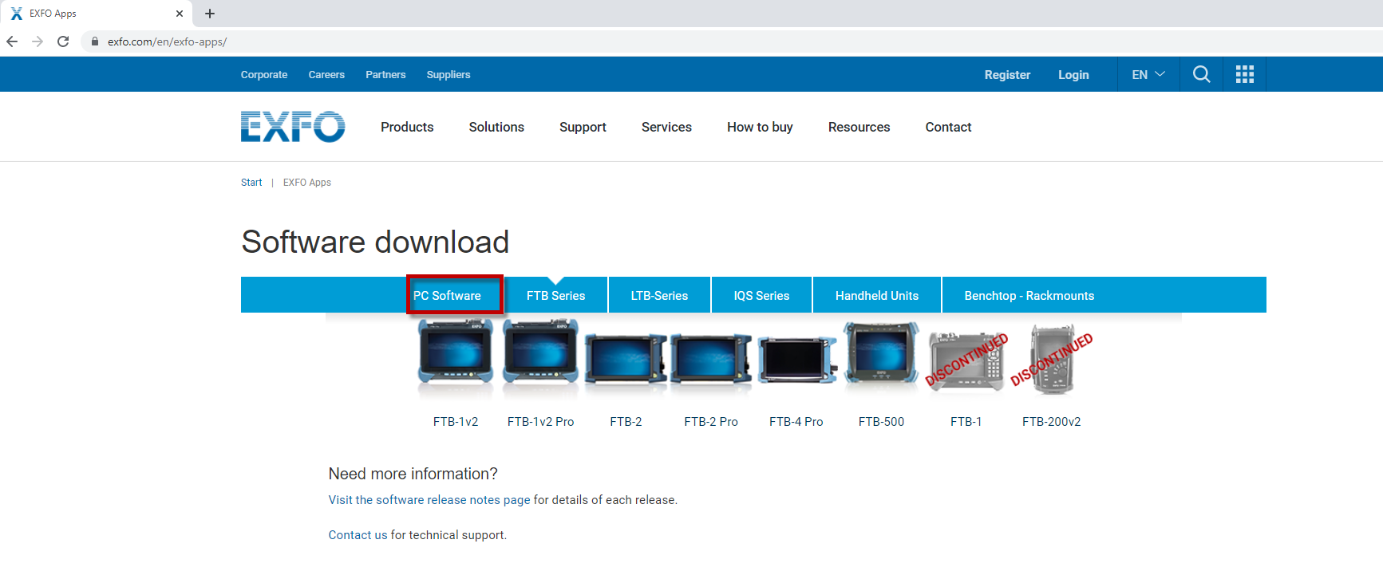Image resolution: width=1383 pixels, height=579 pixels.
Task: Click the browser back arrow
Action: click(x=12, y=41)
